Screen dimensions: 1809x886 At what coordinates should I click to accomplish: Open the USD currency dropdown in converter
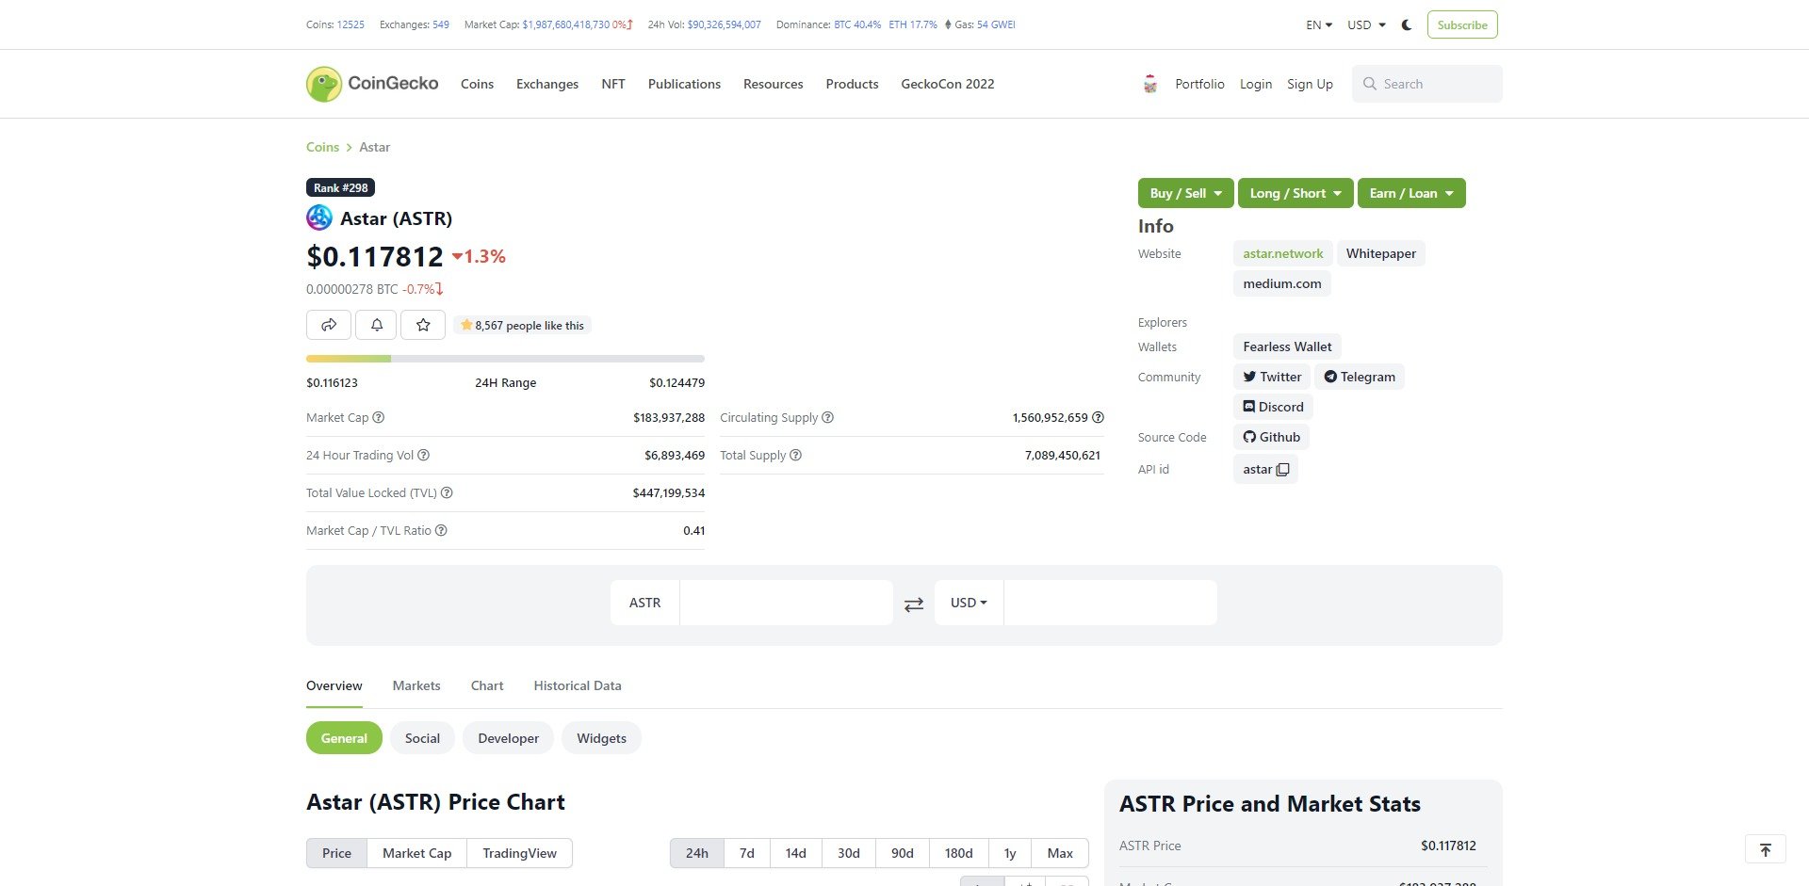tap(968, 603)
